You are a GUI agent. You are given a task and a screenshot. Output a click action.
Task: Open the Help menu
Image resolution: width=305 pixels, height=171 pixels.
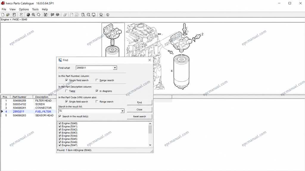click(x=45, y=9)
